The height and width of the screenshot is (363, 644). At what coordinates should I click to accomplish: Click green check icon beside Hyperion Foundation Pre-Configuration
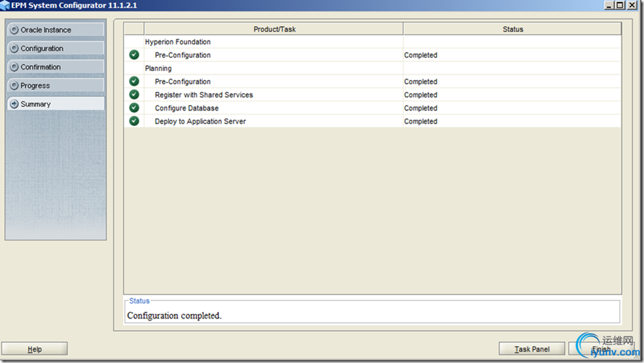[134, 54]
